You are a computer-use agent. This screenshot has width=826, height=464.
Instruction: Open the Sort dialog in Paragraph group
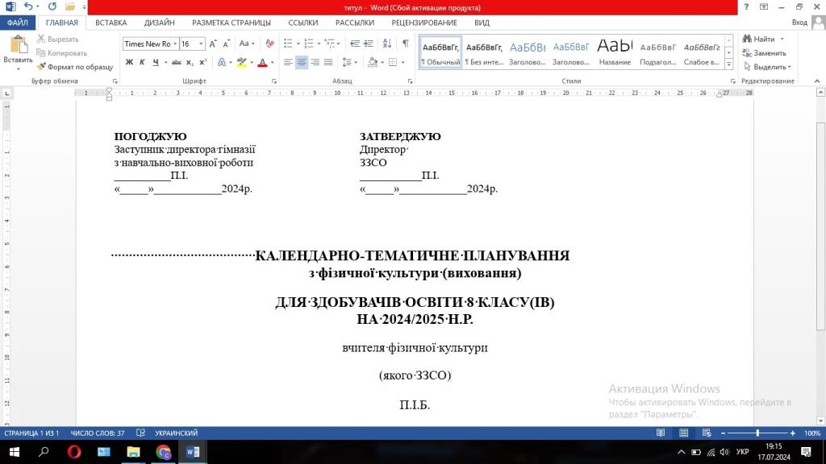[387, 43]
